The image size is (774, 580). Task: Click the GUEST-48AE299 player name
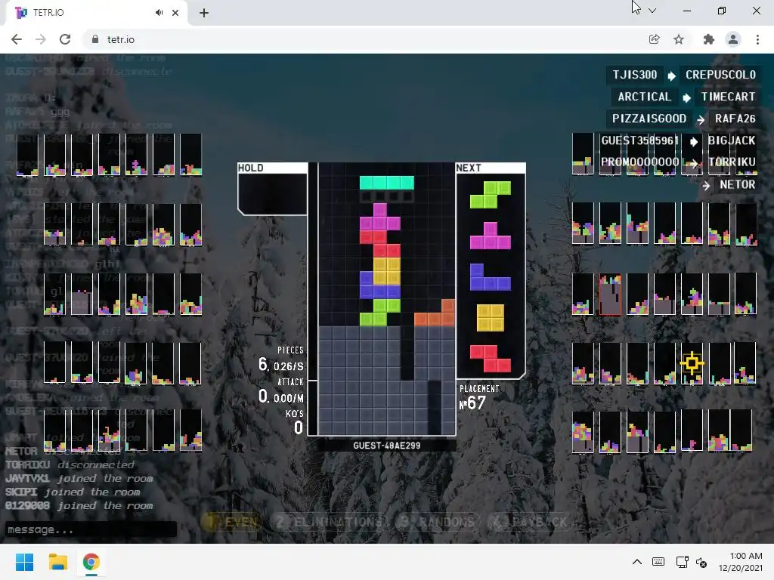point(386,446)
